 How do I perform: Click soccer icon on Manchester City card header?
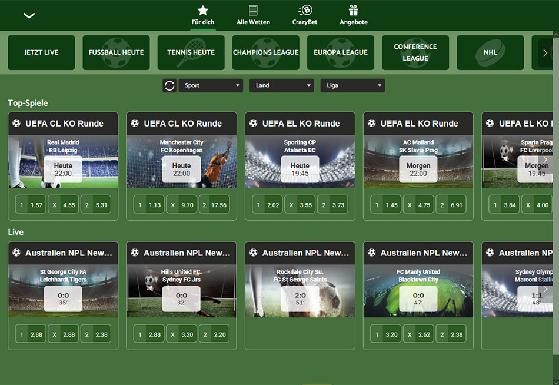(135, 124)
